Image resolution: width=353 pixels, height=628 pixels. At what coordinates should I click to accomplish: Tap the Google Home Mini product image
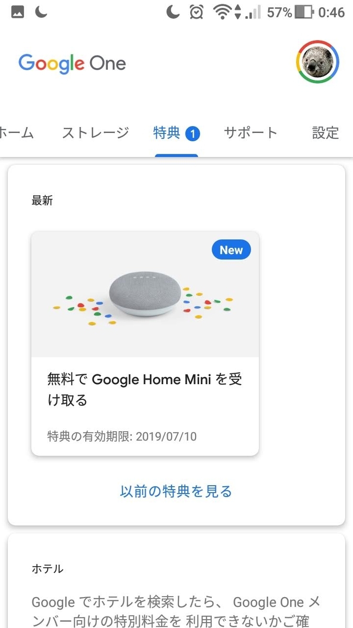(145, 293)
